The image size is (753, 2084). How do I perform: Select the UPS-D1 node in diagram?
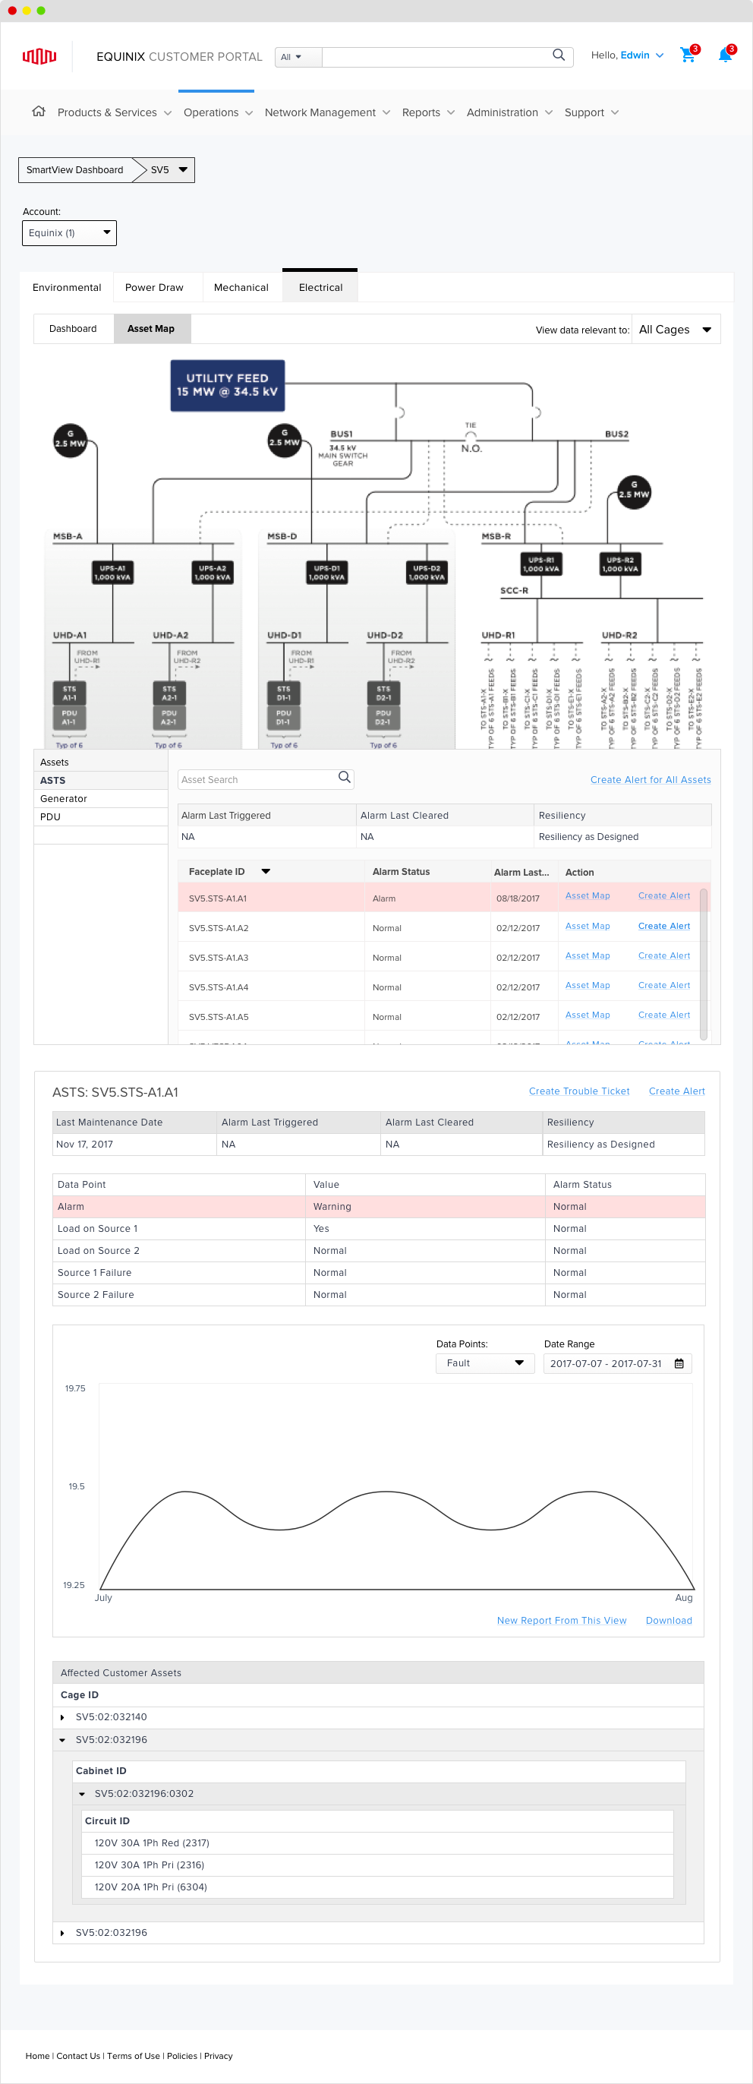[x=326, y=573]
